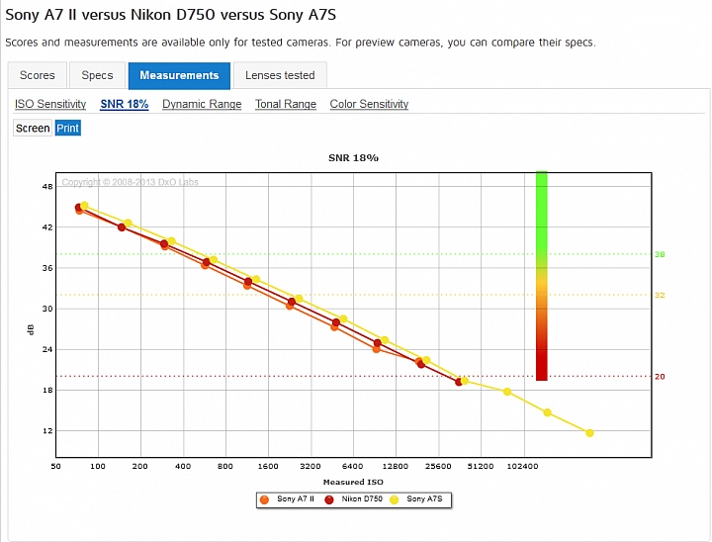Click the last Sony A7S data point near 12 dB
The image size is (712, 542).
pyautogui.click(x=589, y=433)
